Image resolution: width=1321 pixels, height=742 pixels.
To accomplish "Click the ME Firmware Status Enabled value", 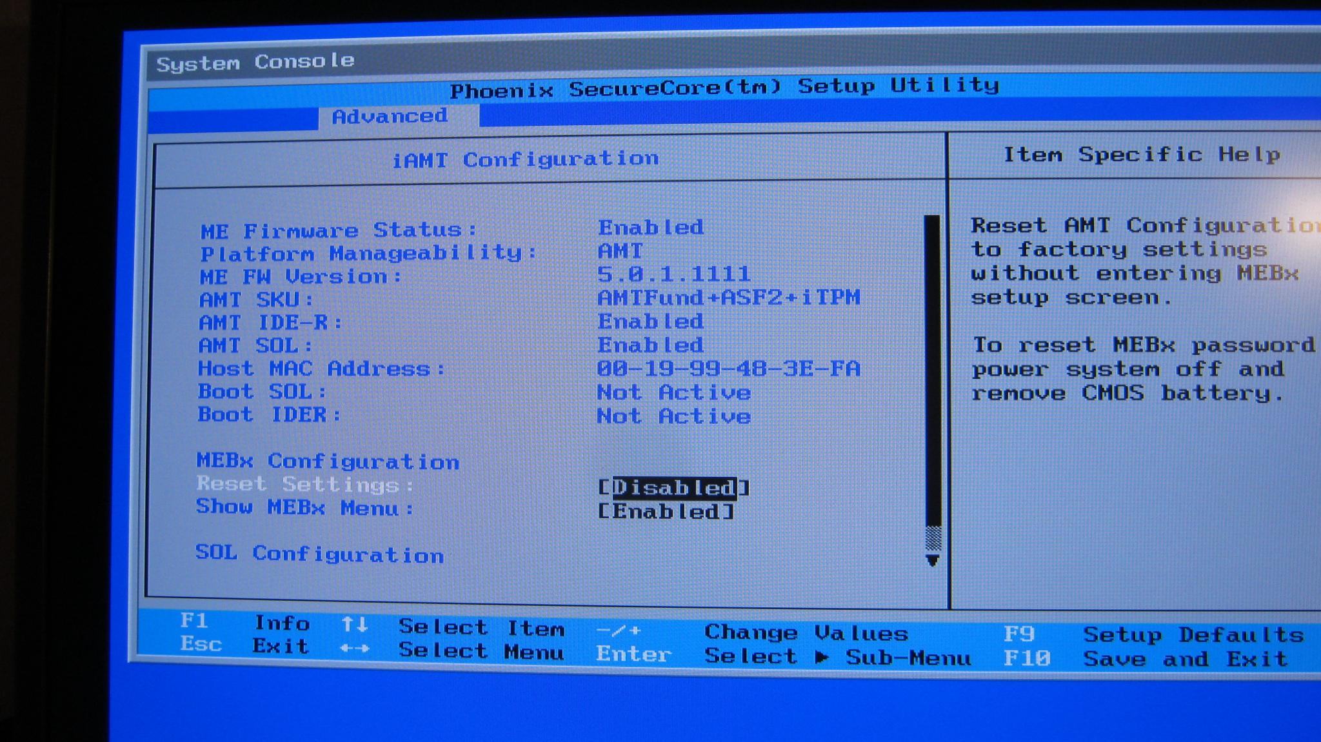I will pos(651,227).
